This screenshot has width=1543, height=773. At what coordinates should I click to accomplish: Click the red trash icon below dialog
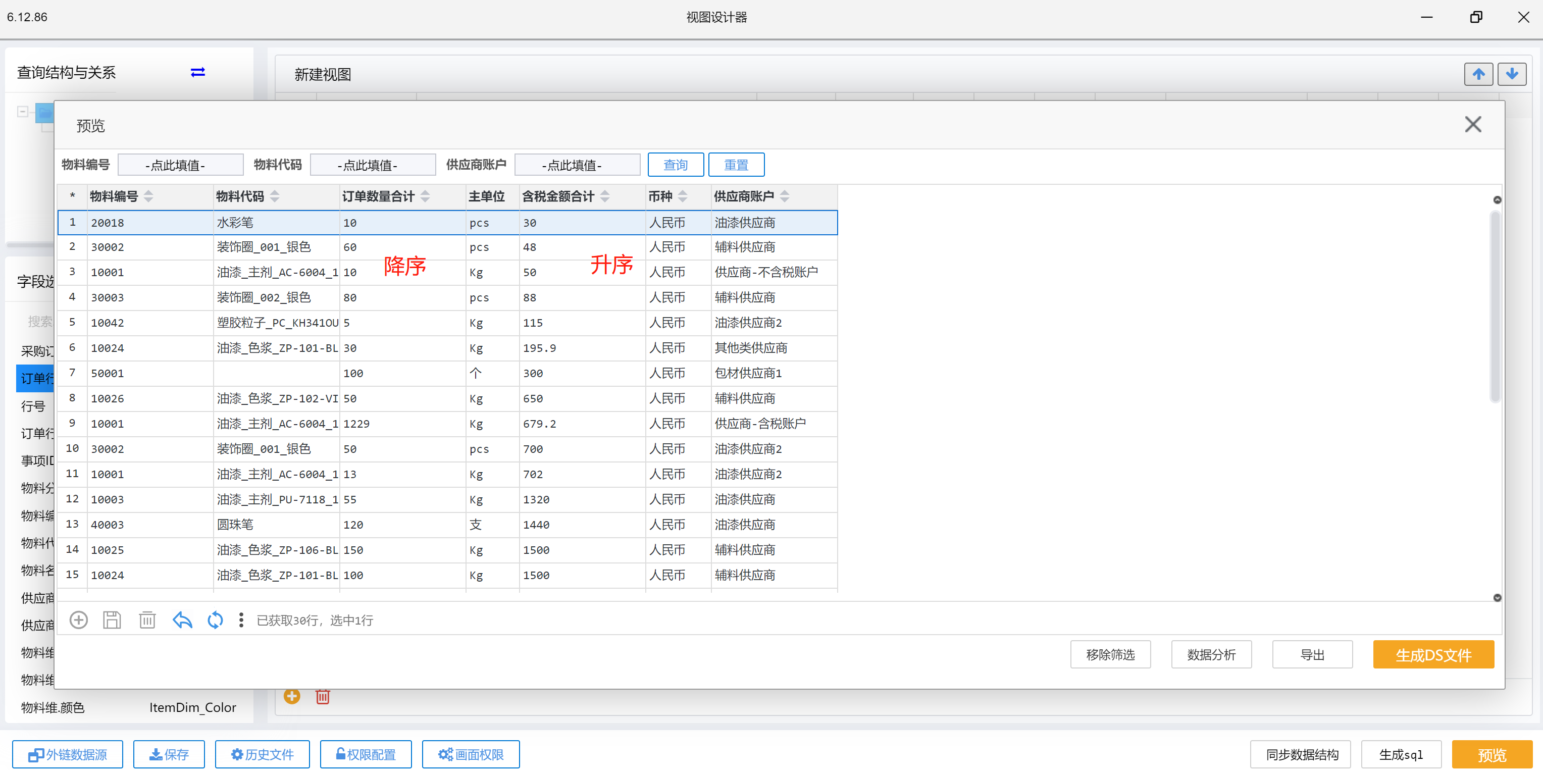pos(323,696)
